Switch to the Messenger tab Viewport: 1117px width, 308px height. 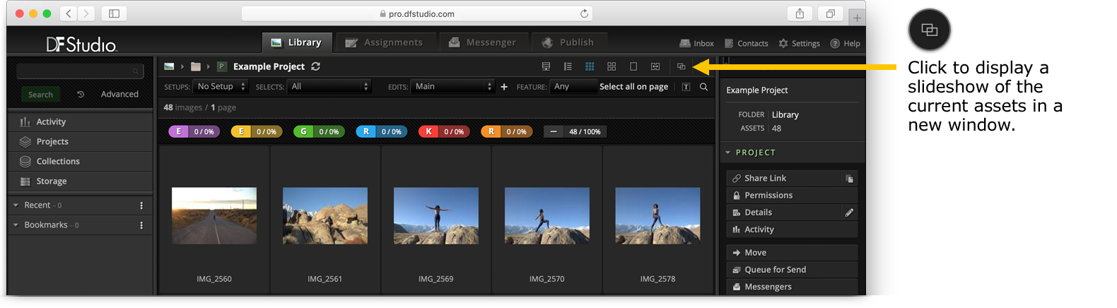482,42
